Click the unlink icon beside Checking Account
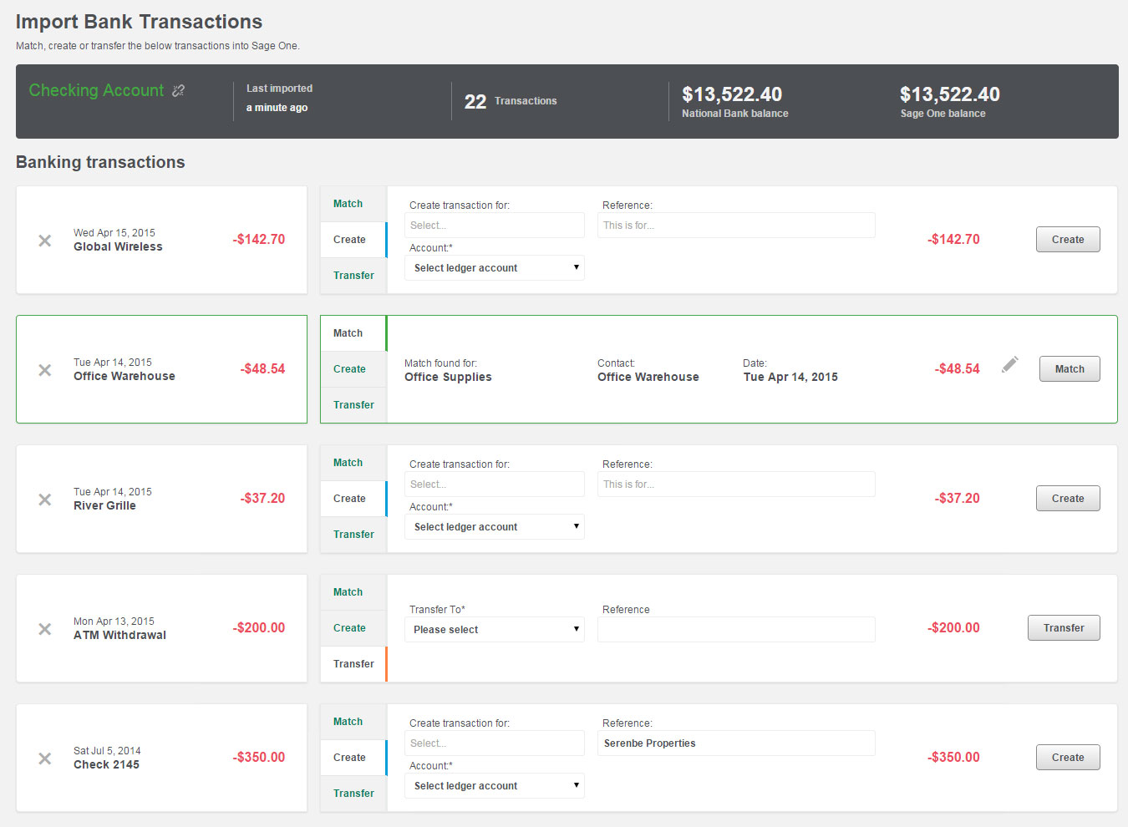 click(x=177, y=89)
